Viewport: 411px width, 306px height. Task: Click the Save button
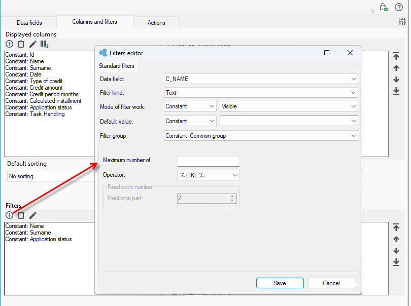point(280,283)
